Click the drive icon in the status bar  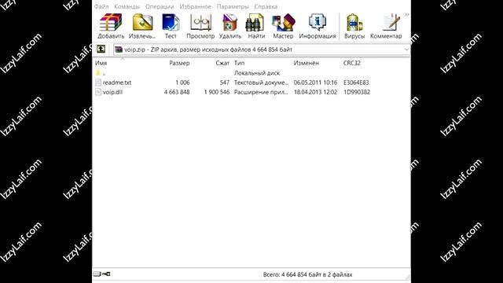[x=97, y=274]
